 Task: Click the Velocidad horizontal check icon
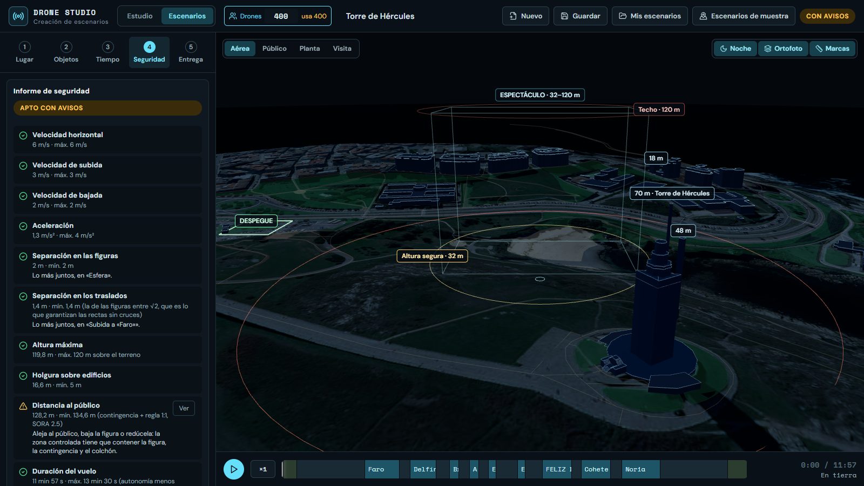tap(23, 136)
